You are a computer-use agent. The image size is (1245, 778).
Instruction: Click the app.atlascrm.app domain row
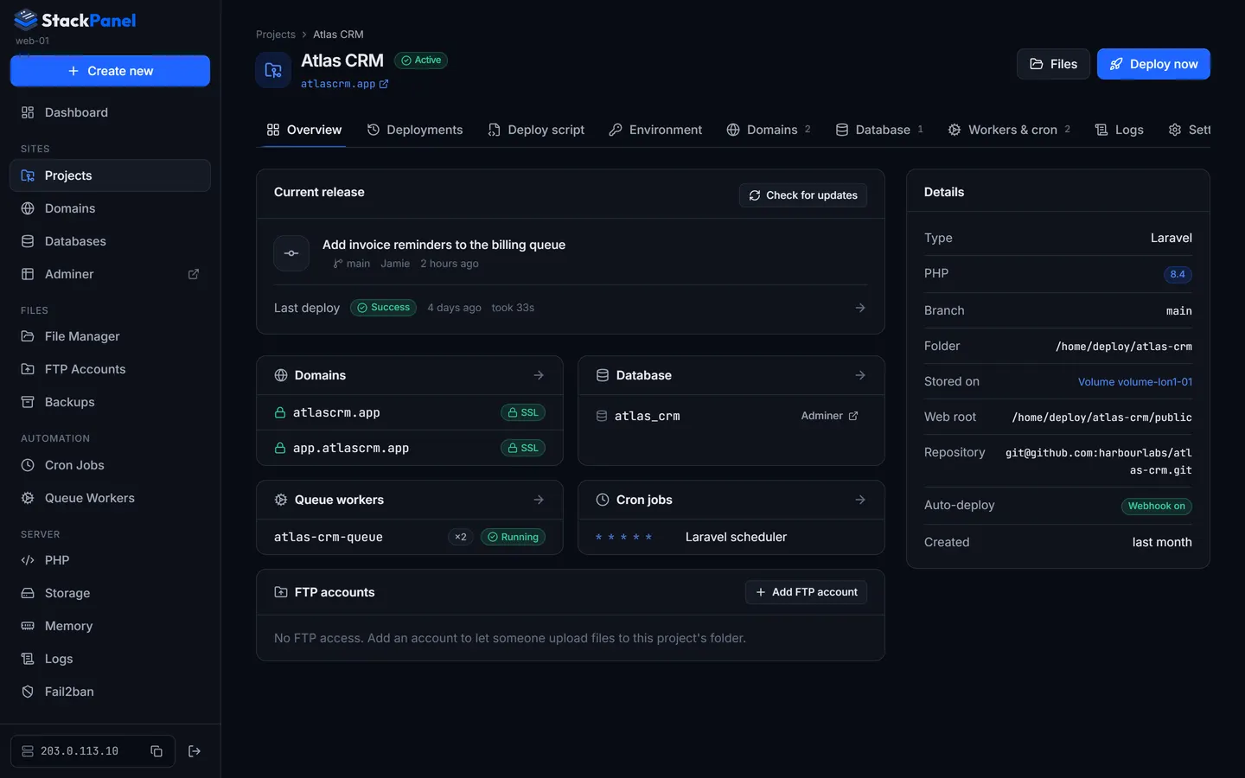410,448
